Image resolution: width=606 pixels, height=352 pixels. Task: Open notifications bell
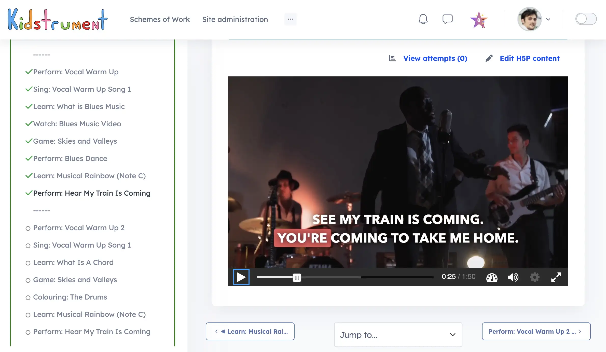[423, 19]
